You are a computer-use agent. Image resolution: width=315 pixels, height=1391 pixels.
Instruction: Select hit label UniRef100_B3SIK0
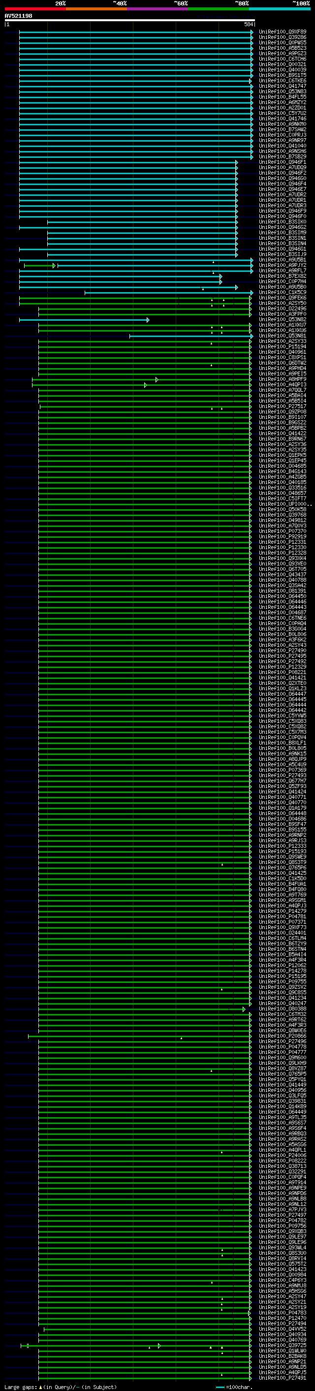[x=282, y=222]
